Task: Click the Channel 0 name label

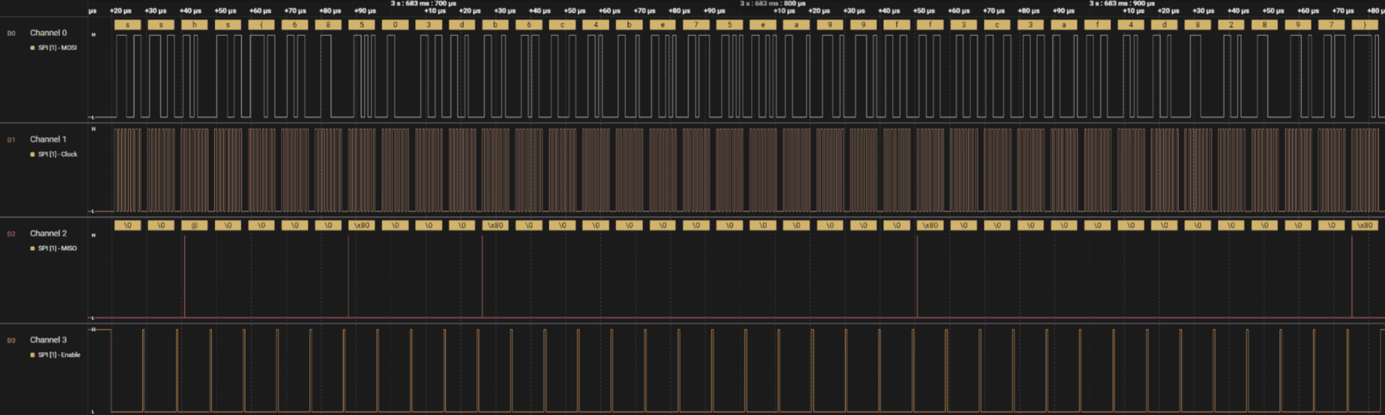Action: click(x=48, y=32)
